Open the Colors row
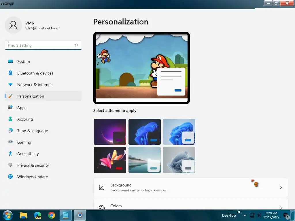The height and width of the screenshot is (221, 295). click(x=191, y=204)
